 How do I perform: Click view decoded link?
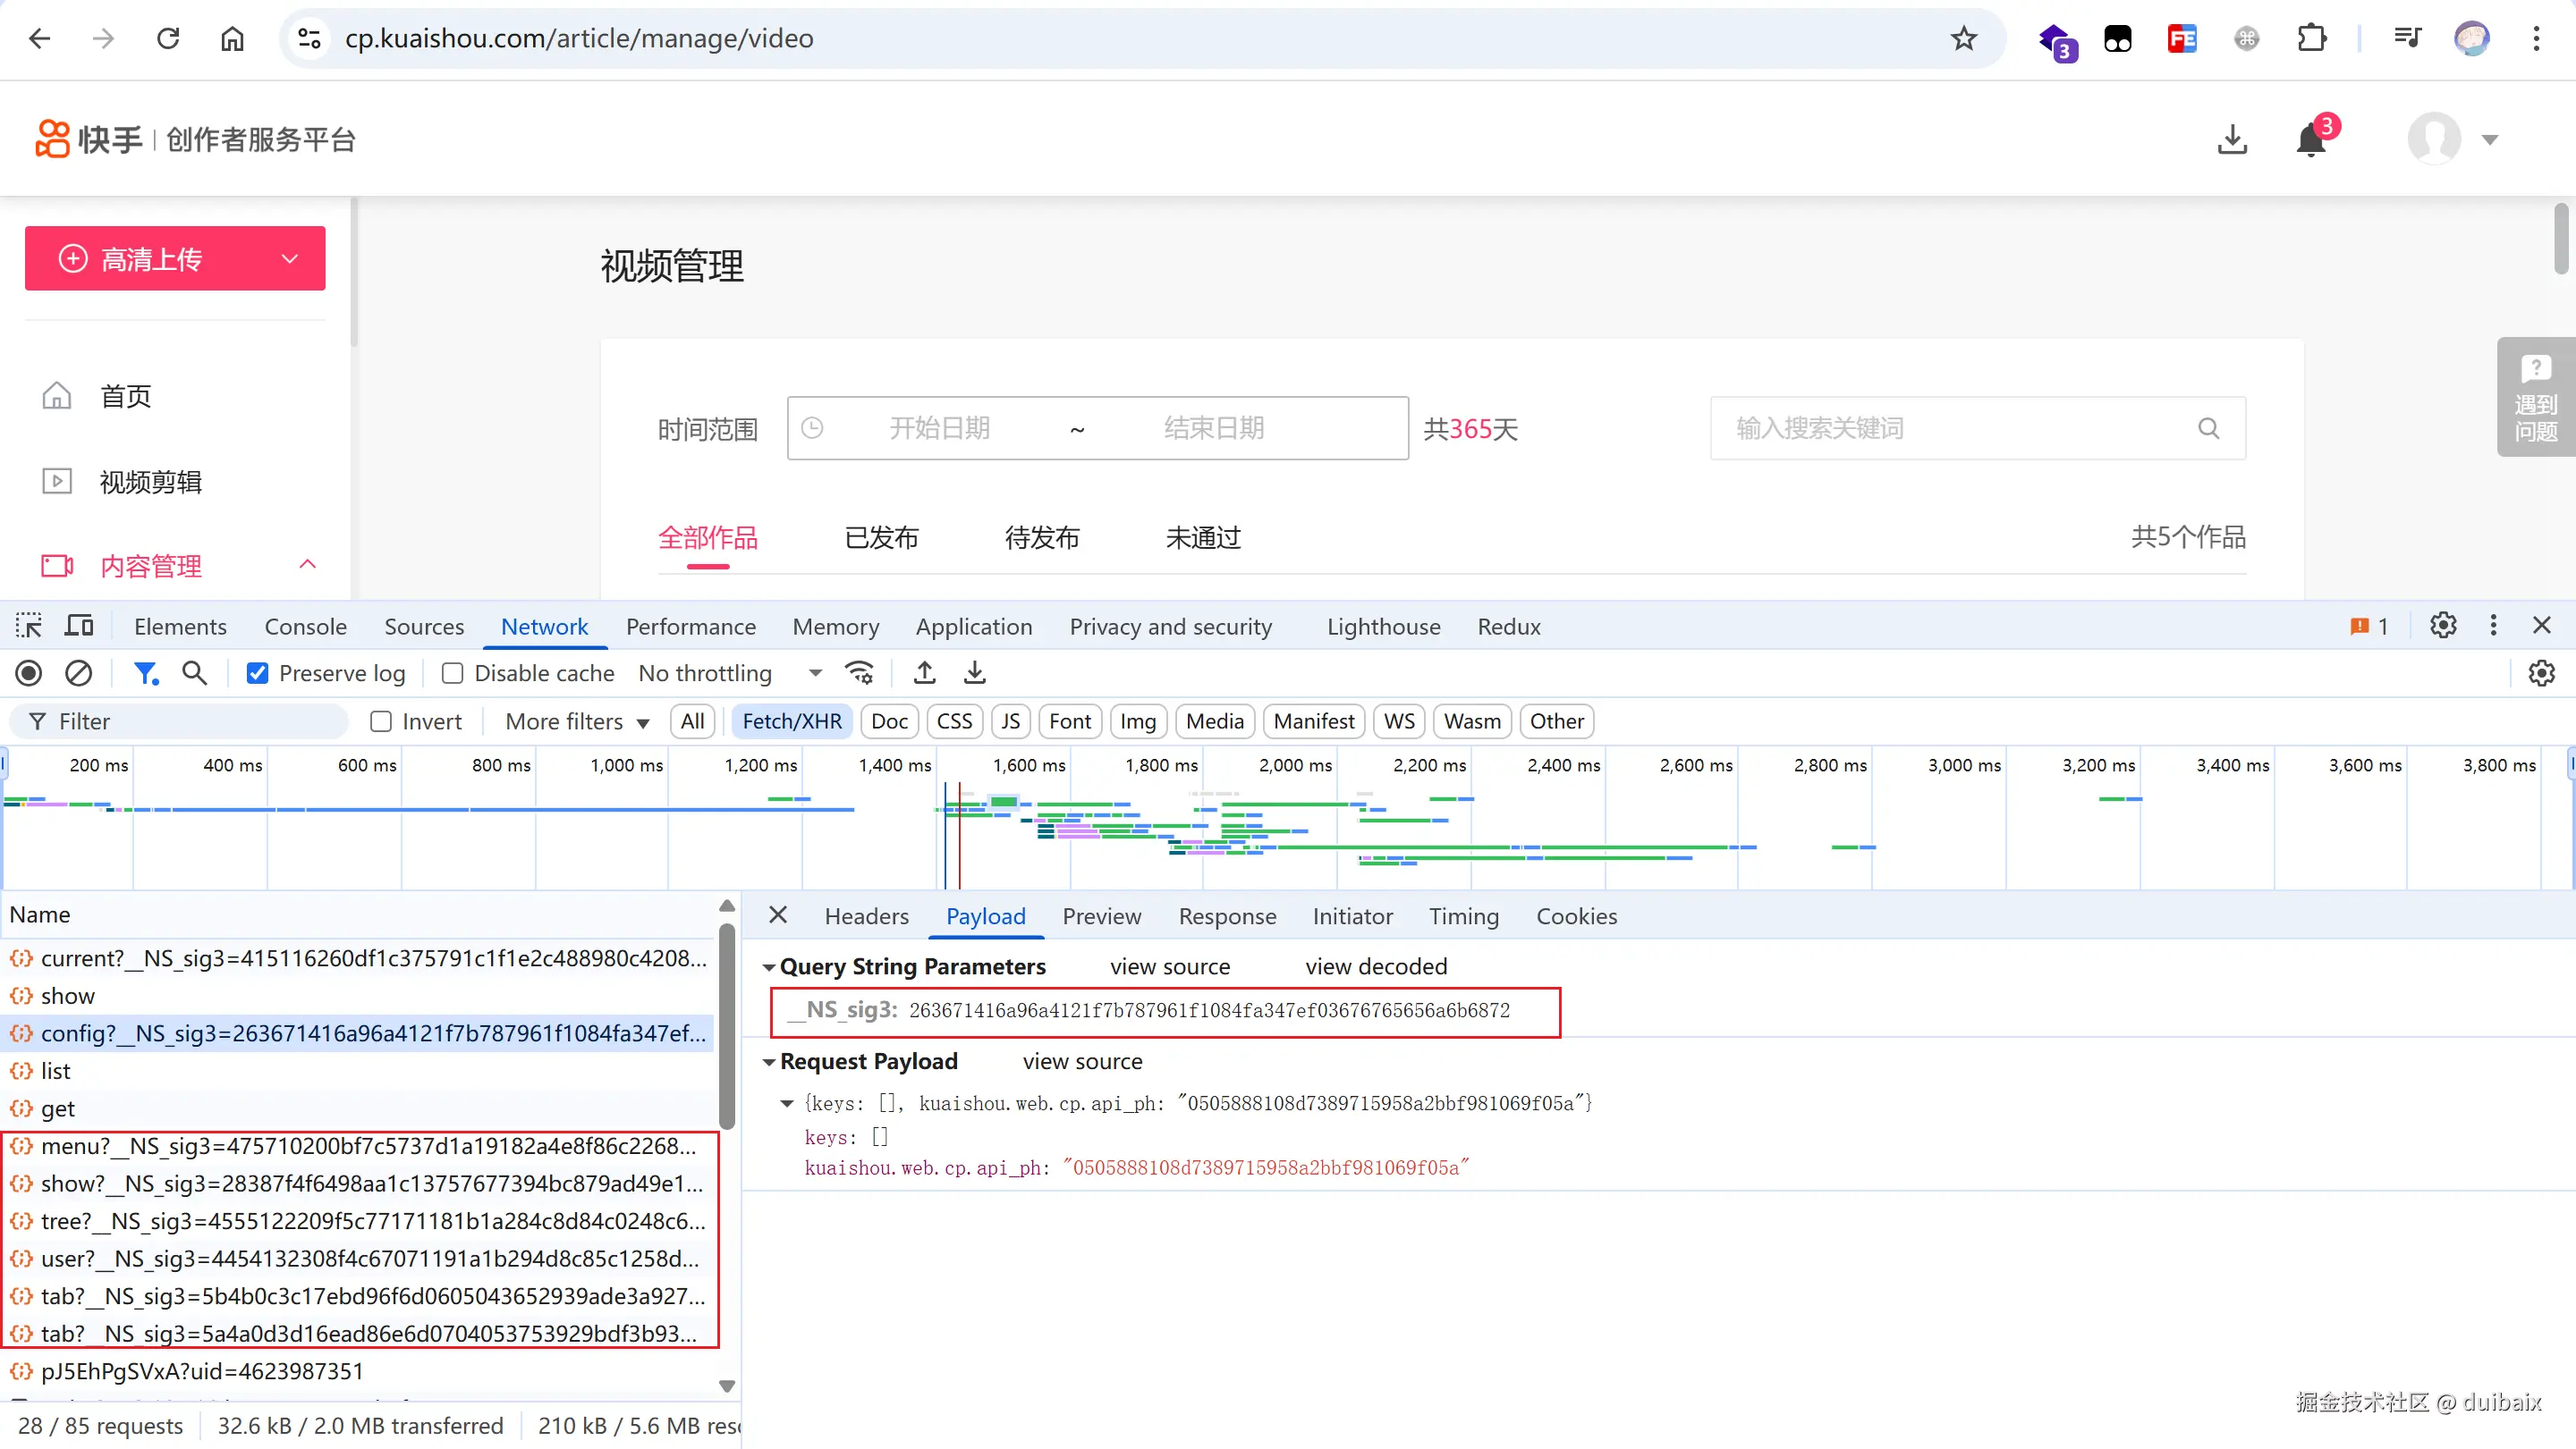coord(1376,966)
